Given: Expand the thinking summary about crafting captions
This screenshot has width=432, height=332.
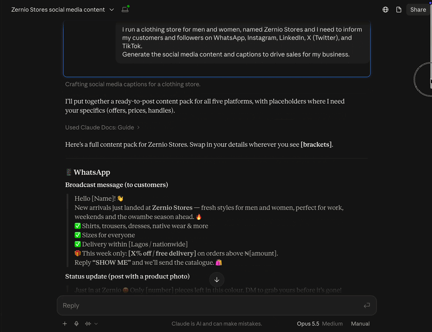Looking at the screenshot, I should pyautogui.click(x=133, y=84).
